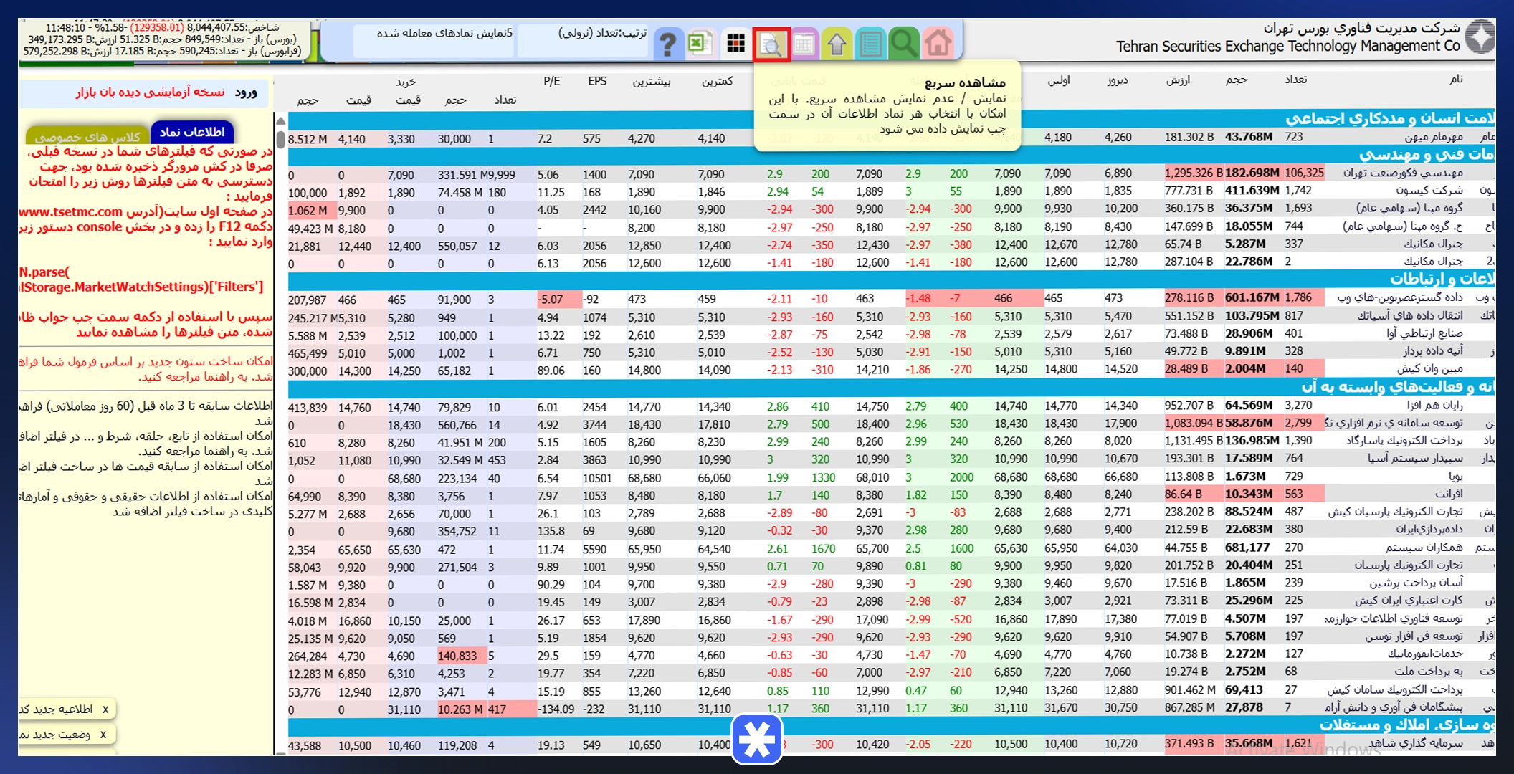Open نسخه آزمایشی دیده بان بازار link
Image resolution: width=1514 pixels, height=774 pixels.
click(151, 92)
